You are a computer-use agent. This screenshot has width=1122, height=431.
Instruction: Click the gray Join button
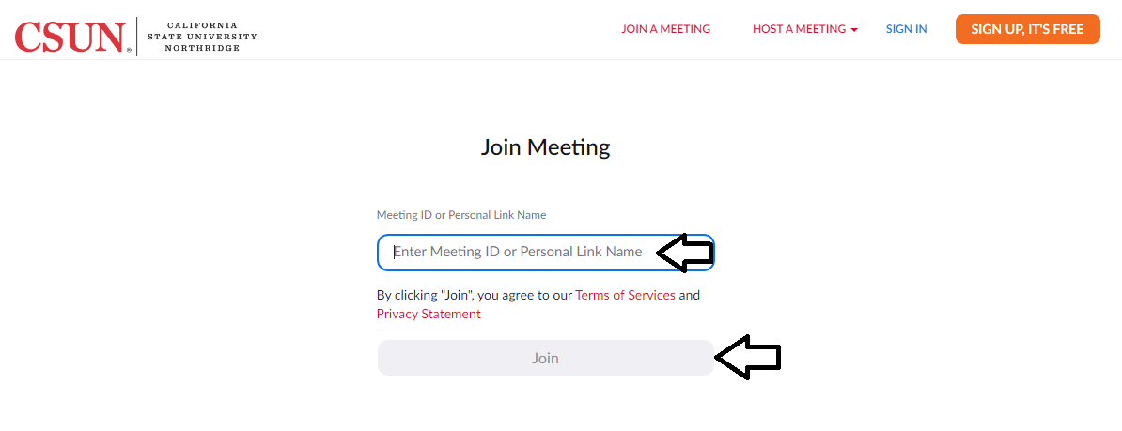pos(545,358)
